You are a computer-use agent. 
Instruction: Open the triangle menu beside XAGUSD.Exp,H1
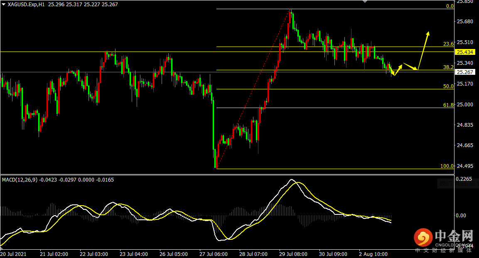coord(3,5)
